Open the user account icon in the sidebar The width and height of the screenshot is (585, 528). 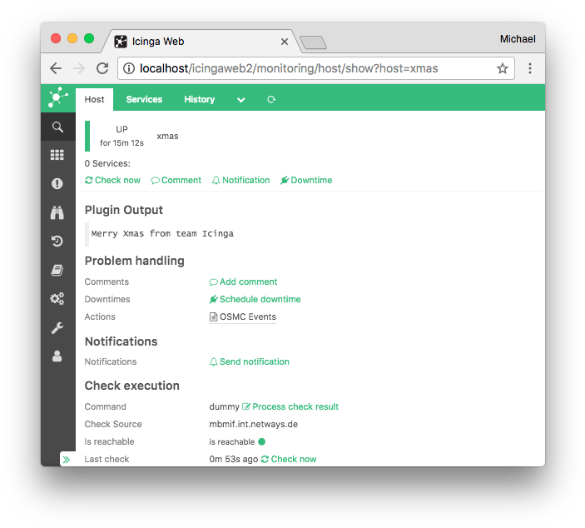coord(57,356)
